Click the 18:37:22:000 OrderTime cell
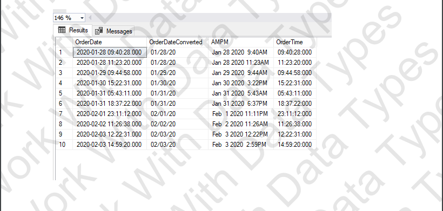443x211 pixels. point(295,104)
